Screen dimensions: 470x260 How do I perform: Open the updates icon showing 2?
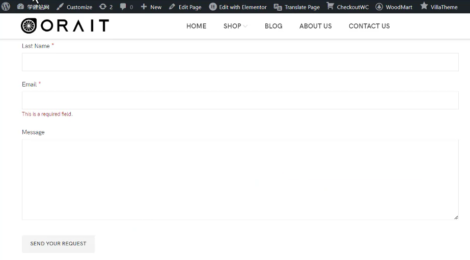pos(103,7)
